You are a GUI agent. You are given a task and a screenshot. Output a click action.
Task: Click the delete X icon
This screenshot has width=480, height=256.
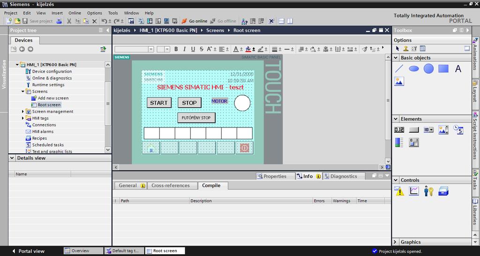(95, 21)
